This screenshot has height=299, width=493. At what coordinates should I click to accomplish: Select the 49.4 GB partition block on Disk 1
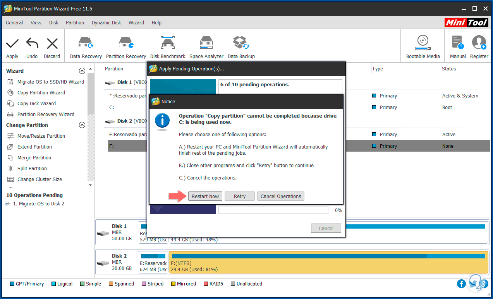[328, 232]
